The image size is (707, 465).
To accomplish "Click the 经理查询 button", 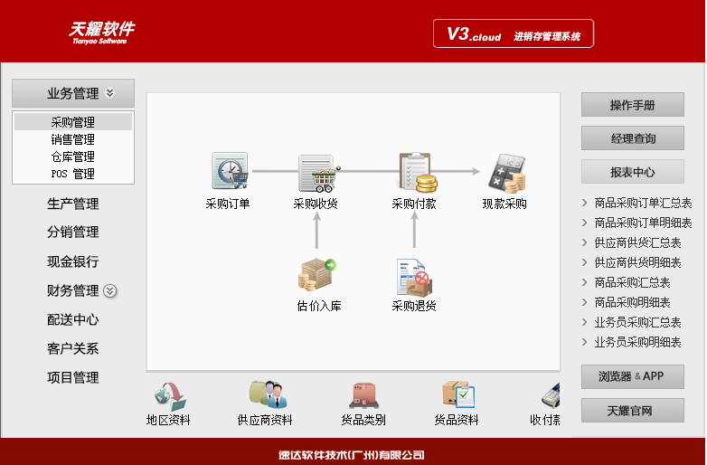I will click(x=633, y=138).
